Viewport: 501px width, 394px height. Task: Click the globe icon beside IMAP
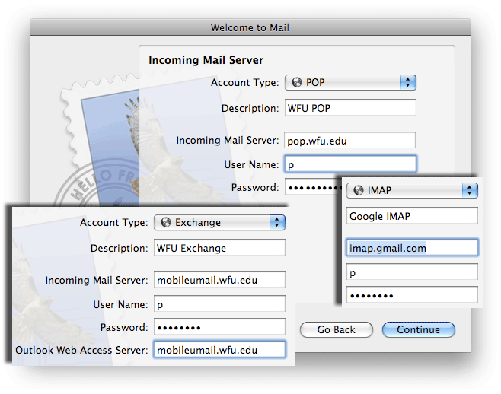click(359, 190)
